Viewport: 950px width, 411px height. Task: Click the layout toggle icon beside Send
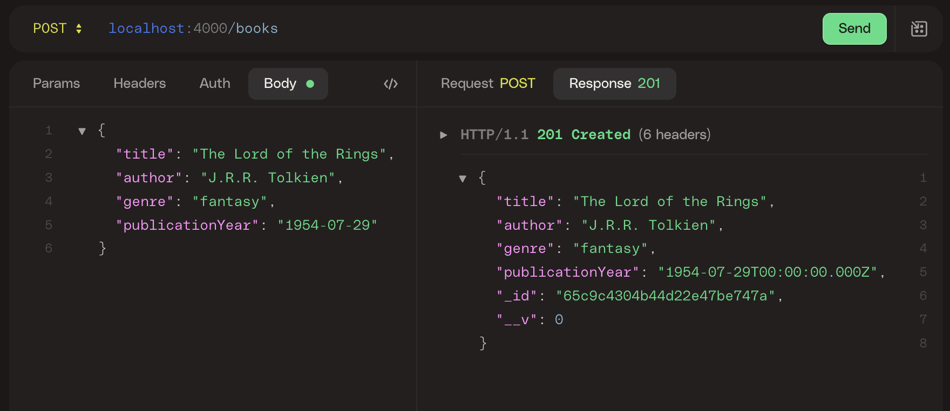point(919,29)
